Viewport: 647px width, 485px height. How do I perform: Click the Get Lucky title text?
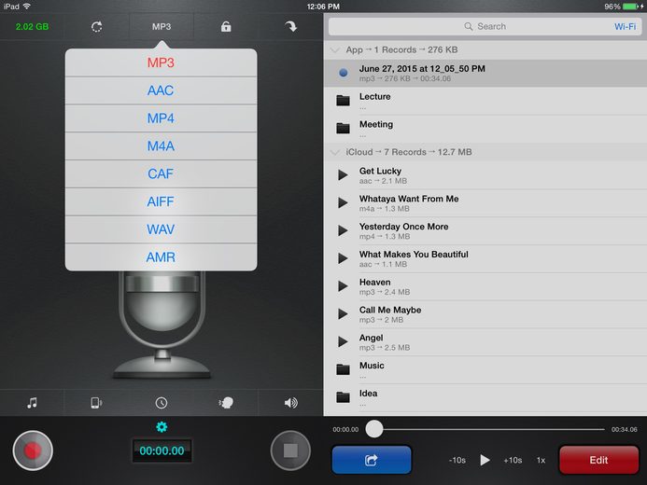point(380,171)
